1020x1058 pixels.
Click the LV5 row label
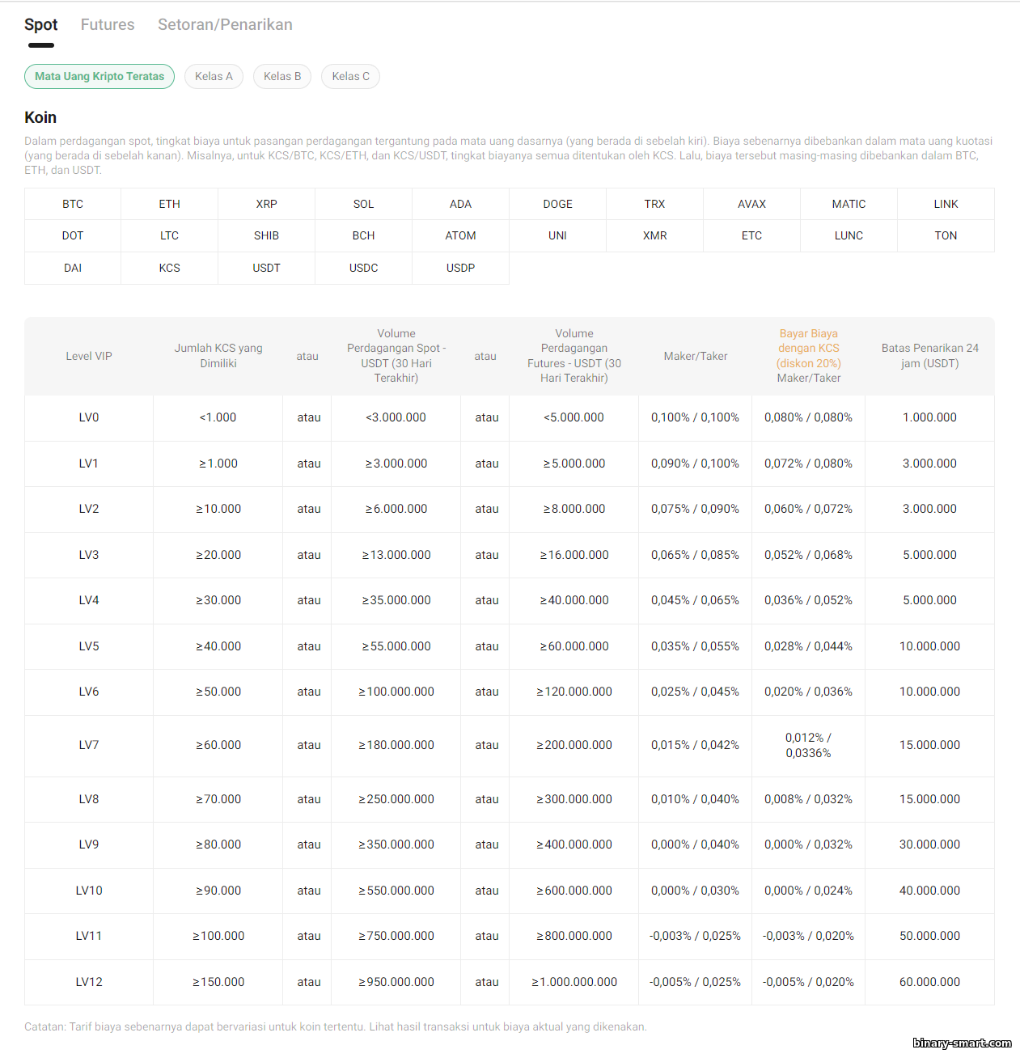pyautogui.click(x=89, y=646)
